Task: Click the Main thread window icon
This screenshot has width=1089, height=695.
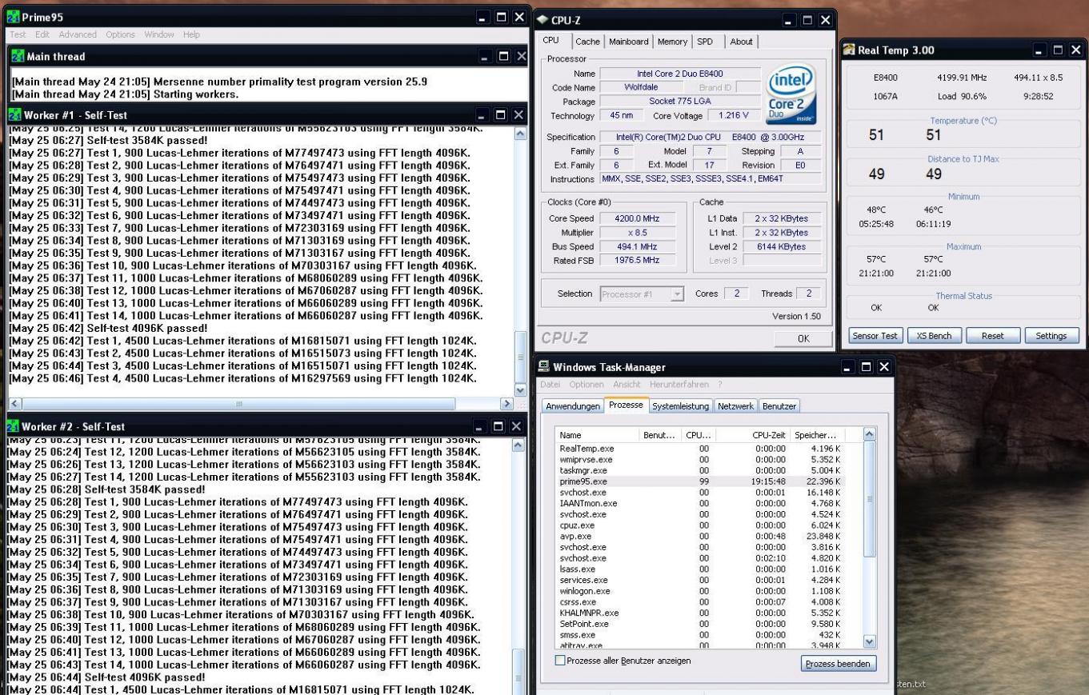Action: pos(18,56)
